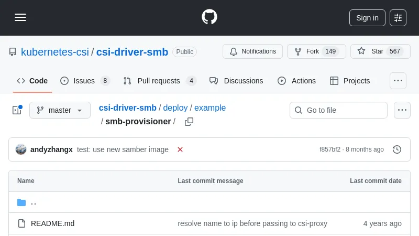419x236 pixels.
Task: Click the failed status X icon
Action: click(180, 149)
